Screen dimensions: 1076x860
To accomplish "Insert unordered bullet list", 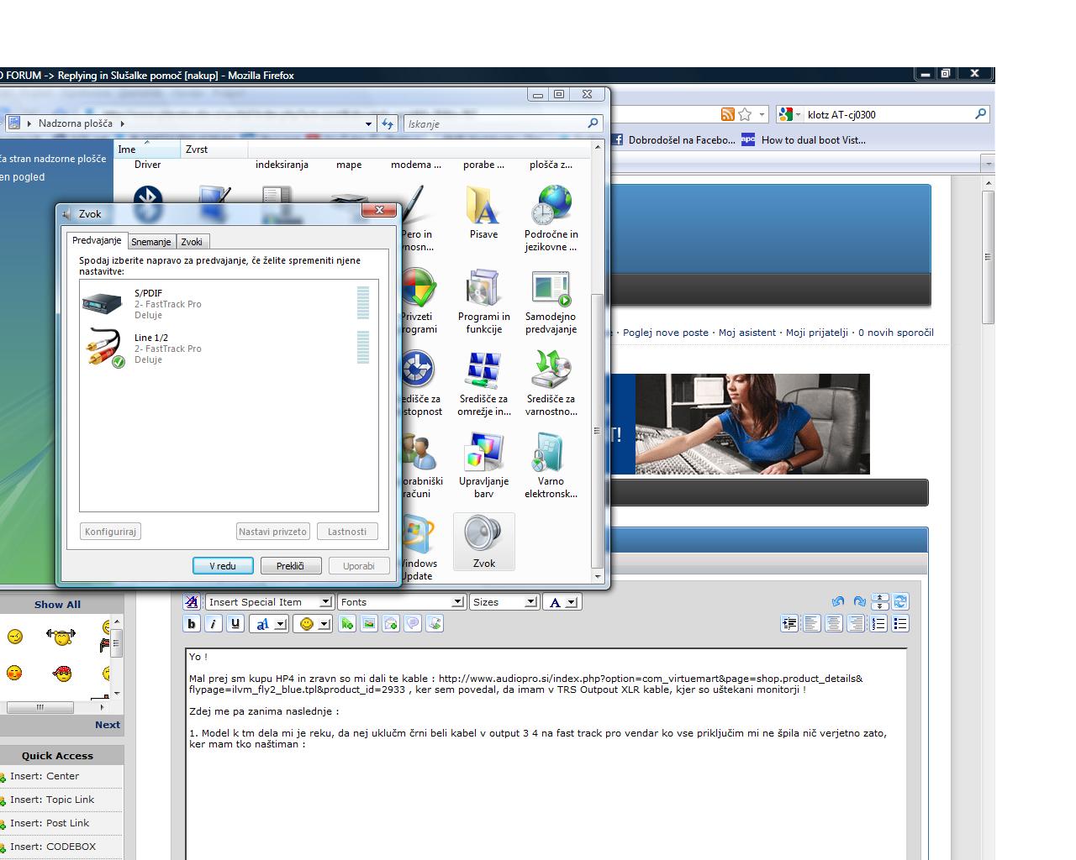I will coord(900,624).
